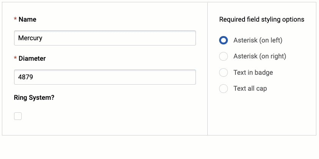Viewport: 319px width, 159px height.
Task: Select the Asterisk (on left) radio button
Action: point(224,40)
